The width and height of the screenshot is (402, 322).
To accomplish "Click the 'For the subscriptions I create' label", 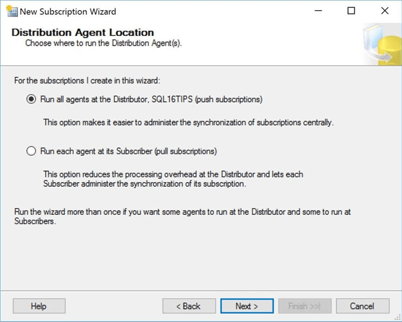I will click(x=87, y=81).
